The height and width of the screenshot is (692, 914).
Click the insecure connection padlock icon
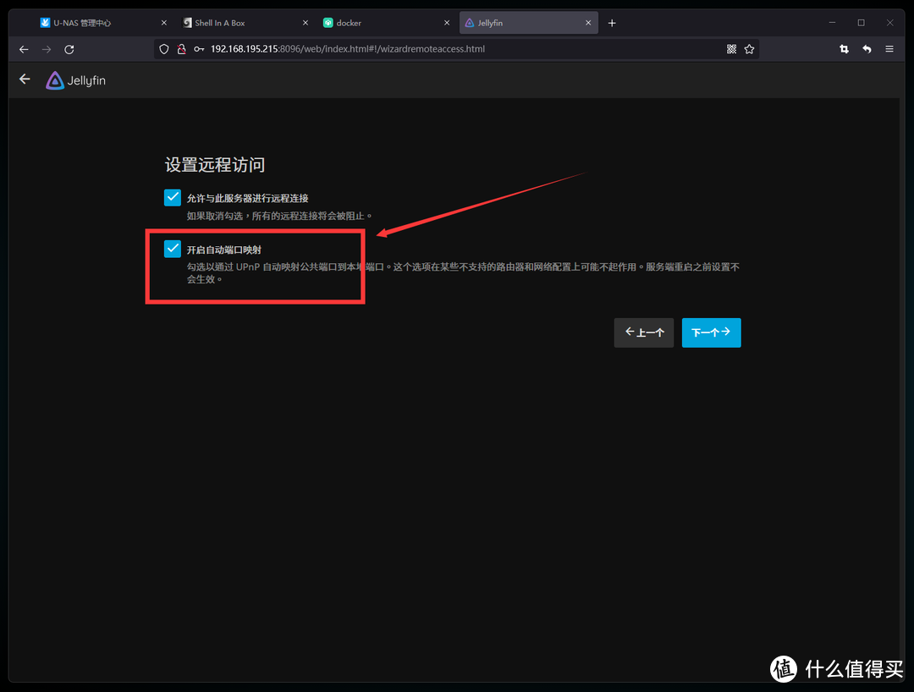[x=181, y=49]
